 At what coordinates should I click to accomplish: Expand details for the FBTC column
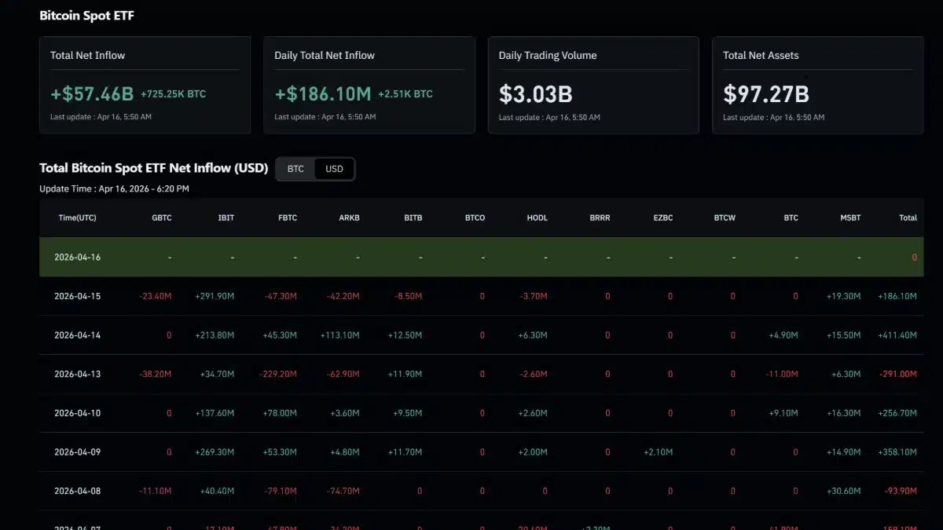pos(287,217)
